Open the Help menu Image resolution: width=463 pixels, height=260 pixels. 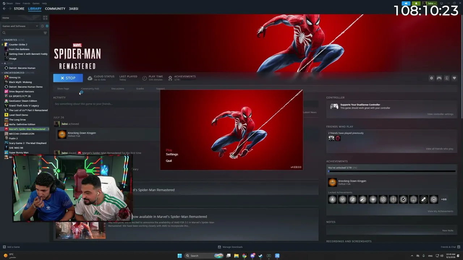(44, 3)
